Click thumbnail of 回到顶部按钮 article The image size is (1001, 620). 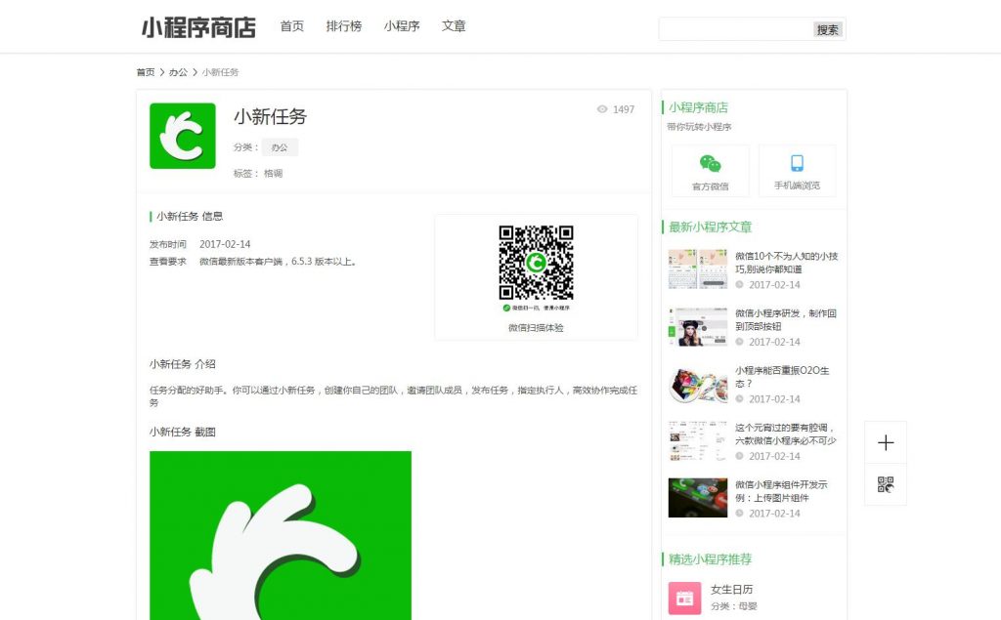[x=698, y=326]
